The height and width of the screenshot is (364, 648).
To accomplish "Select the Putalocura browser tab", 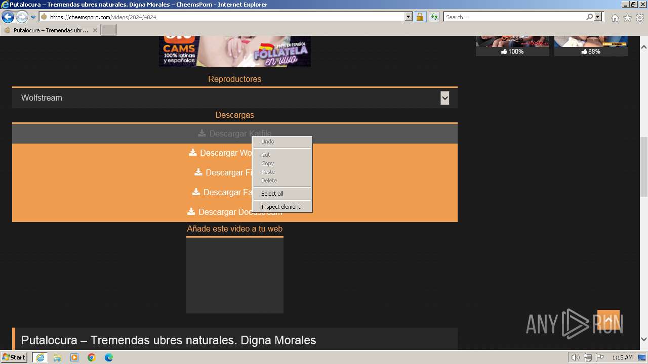I will 51,30.
